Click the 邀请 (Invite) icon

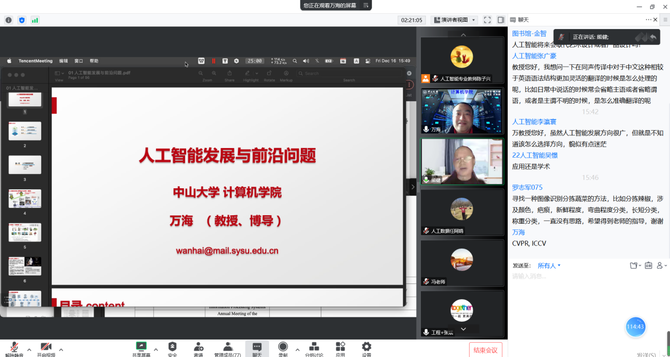click(x=198, y=347)
